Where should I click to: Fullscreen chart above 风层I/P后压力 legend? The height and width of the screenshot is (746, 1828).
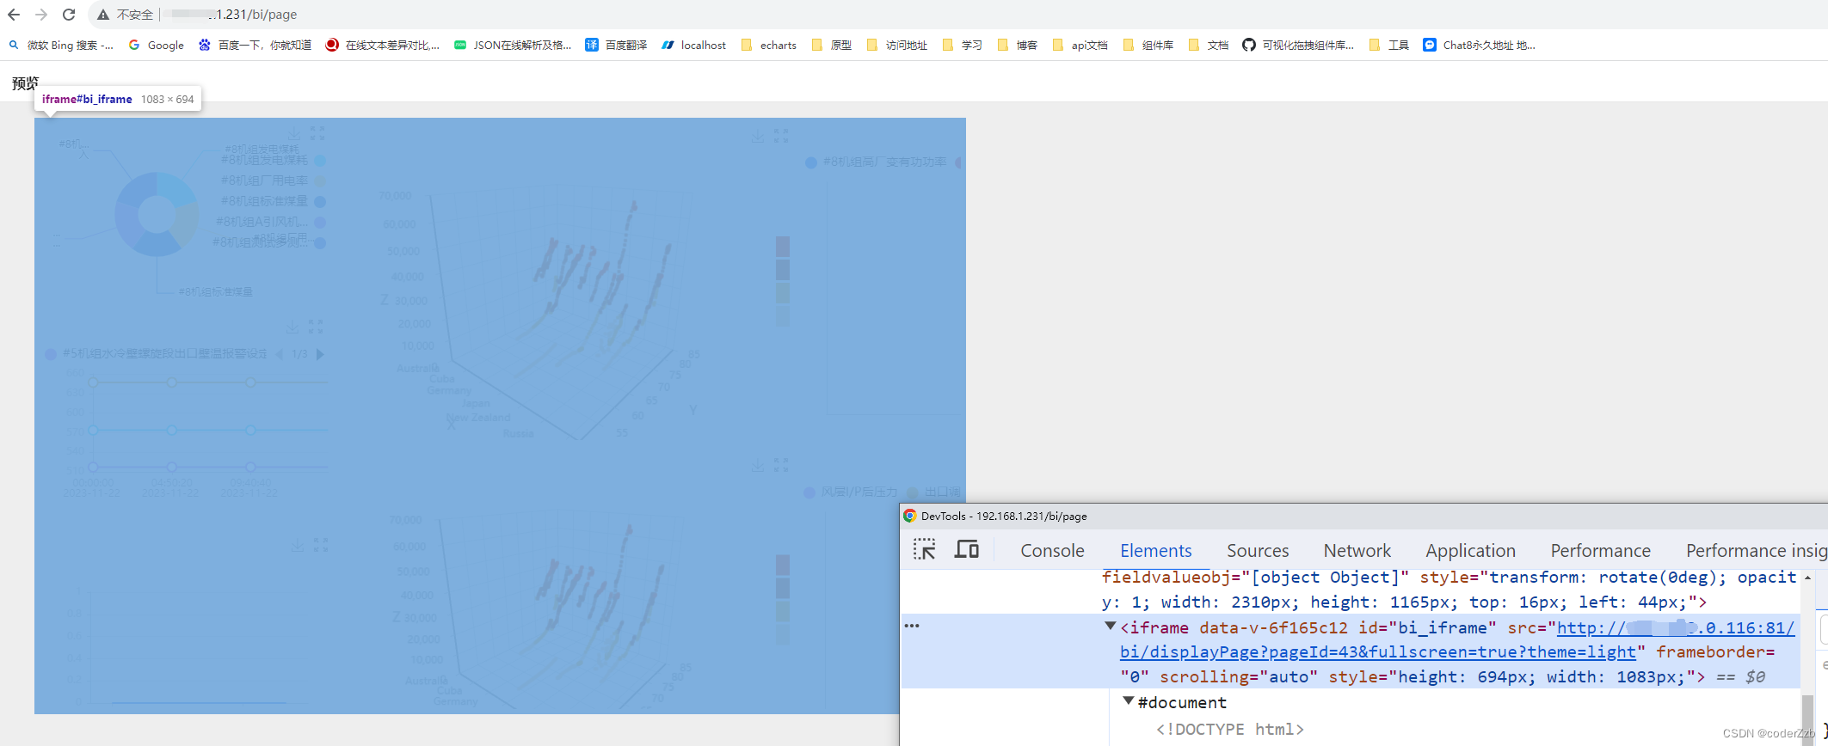[x=781, y=465]
